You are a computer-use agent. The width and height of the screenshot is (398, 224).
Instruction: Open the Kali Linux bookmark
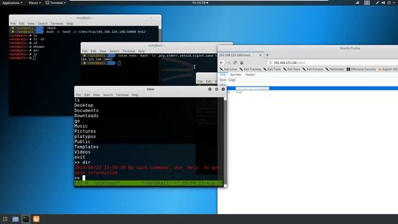[x=228, y=69]
